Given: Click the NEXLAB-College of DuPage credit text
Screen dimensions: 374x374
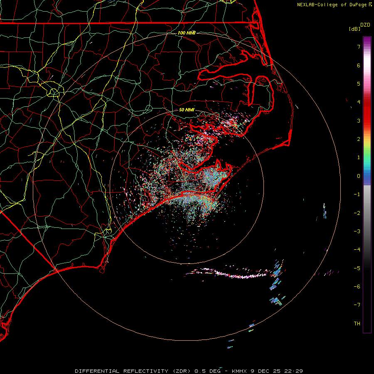Looking at the screenshot, I should click(332, 5).
